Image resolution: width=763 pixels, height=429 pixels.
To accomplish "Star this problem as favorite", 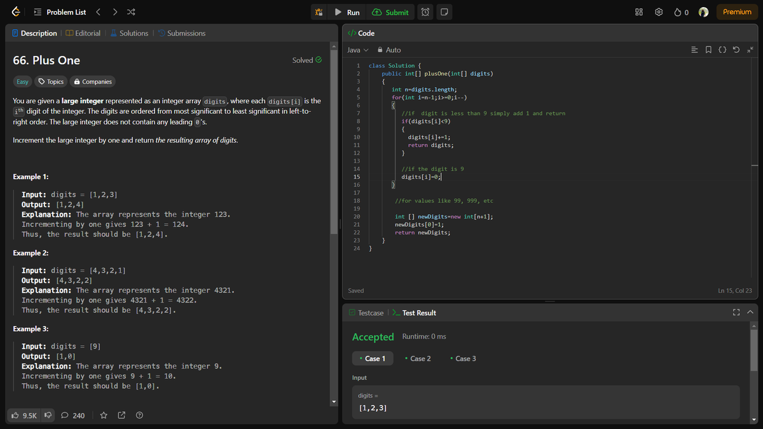I will click(x=104, y=416).
